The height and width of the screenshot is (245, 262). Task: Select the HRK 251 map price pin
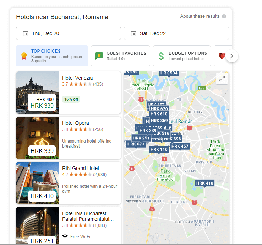[141, 138]
